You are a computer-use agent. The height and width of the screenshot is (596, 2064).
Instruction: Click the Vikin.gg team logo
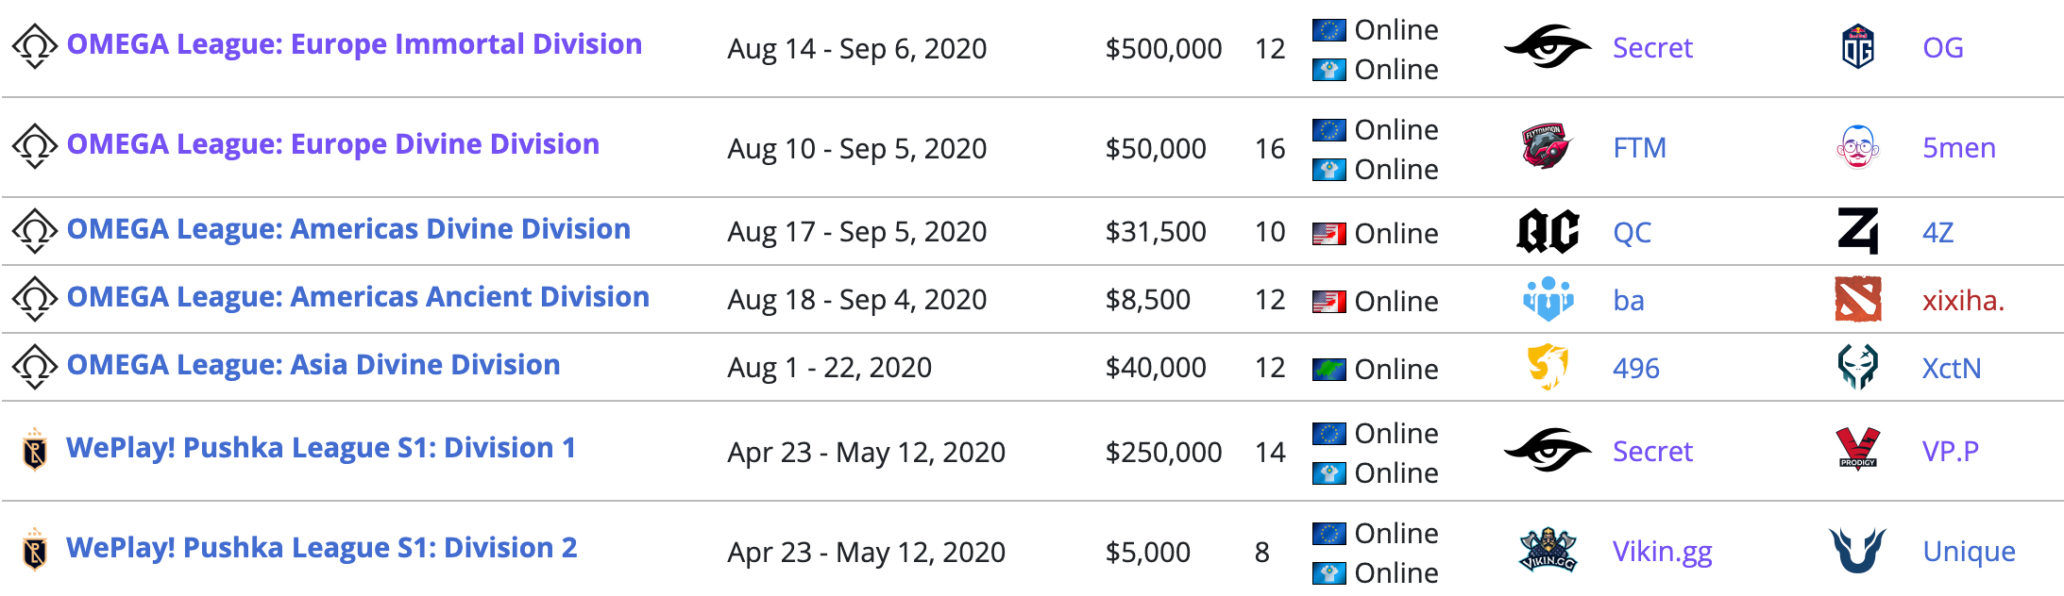tap(1548, 551)
